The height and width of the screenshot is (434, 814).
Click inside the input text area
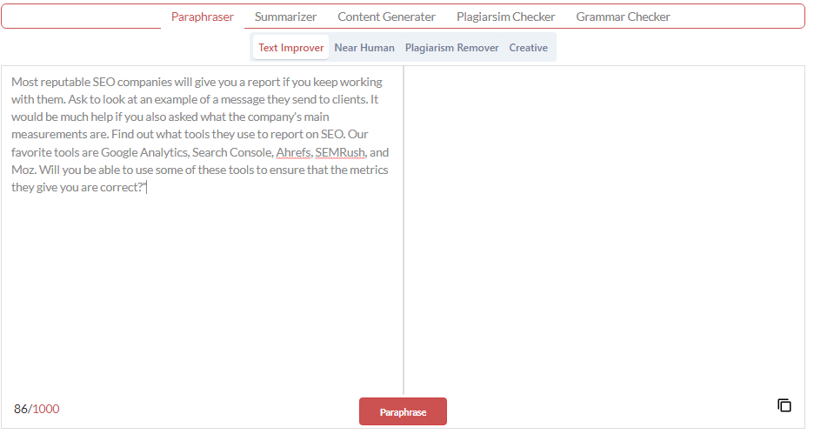[x=202, y=231]
